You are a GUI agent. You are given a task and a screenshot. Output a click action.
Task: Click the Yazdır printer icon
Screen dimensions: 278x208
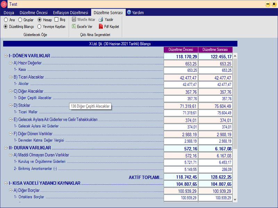pos(101,19)
